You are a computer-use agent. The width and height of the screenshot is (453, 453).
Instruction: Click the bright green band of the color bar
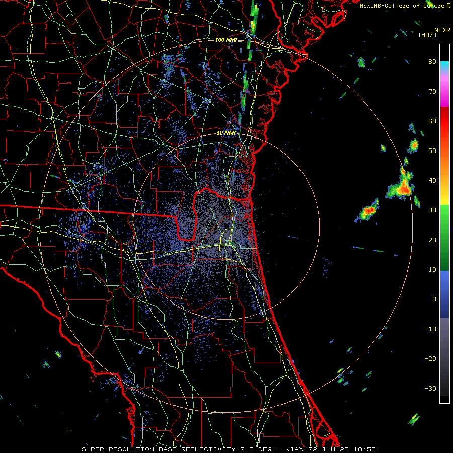(x=444, y=221)
